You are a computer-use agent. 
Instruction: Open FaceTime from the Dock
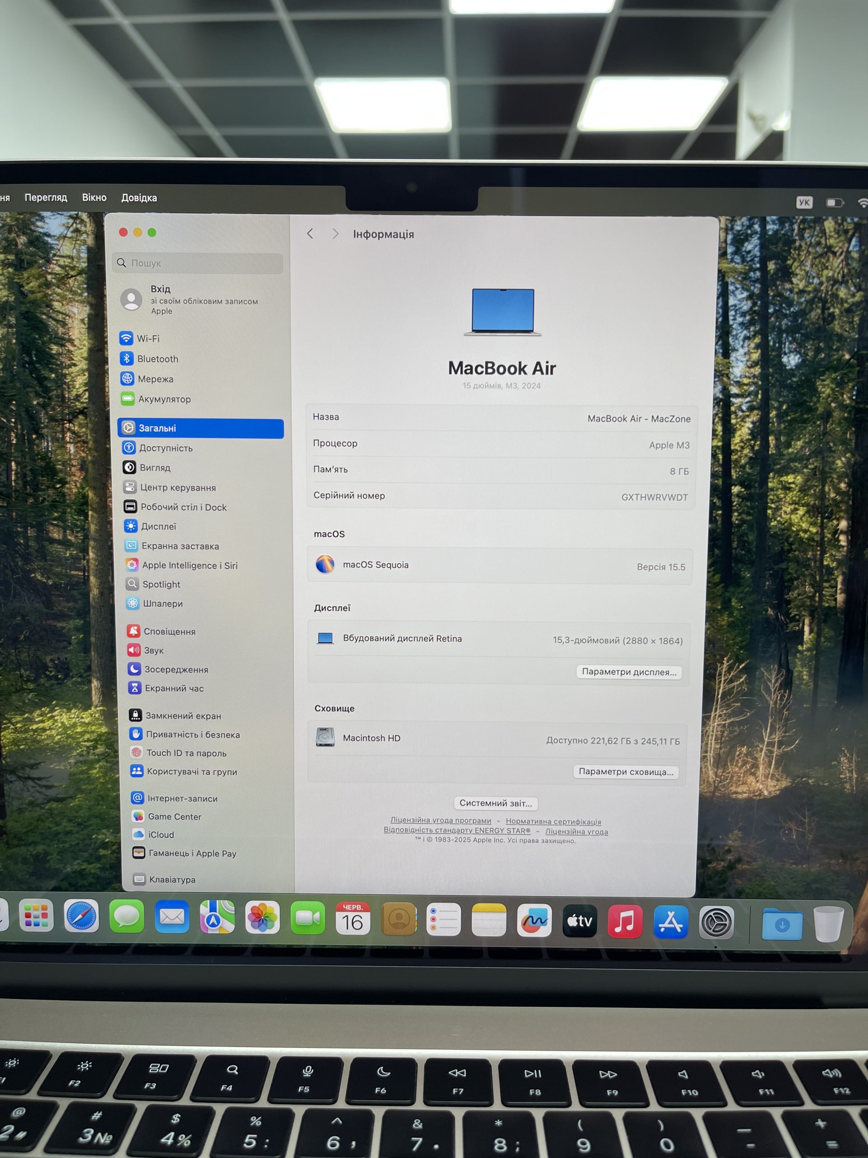pyautogui.click(x=308, y=918)
